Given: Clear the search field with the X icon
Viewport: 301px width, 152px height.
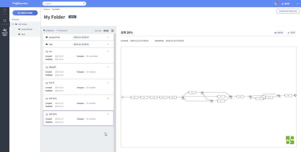Looking at the screenshot, I should point(44,4).
